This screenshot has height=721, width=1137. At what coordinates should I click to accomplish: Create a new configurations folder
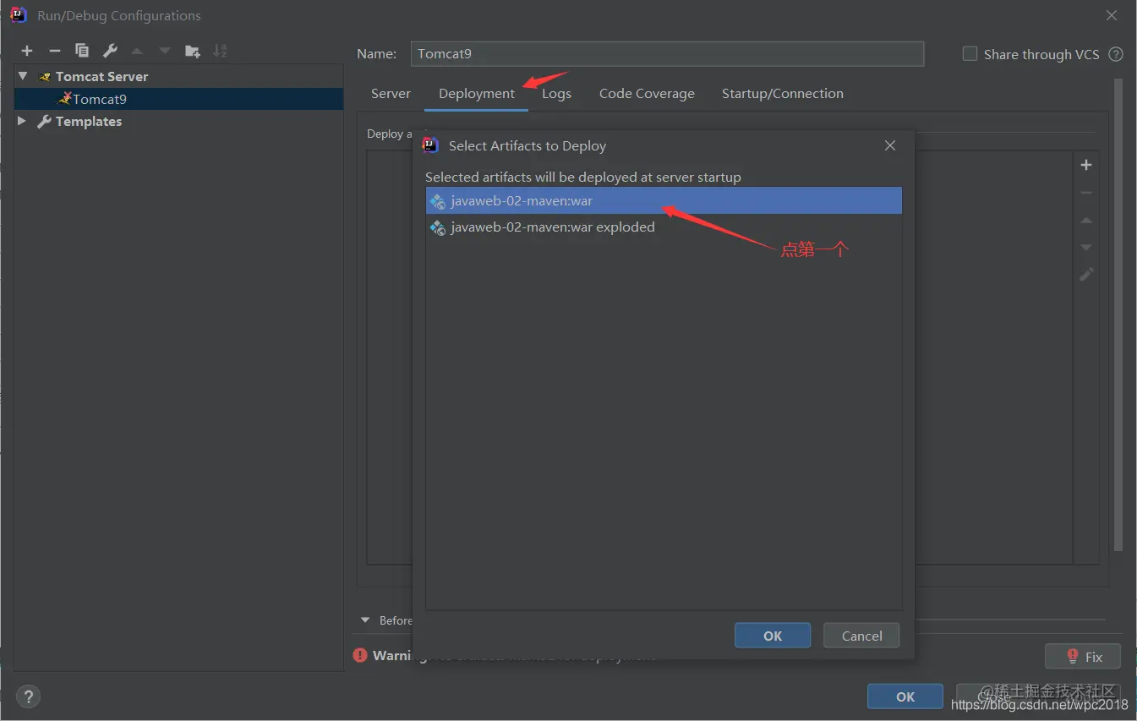click(193, 52)
